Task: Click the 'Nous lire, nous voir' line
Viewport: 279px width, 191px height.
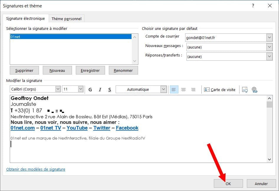Action: [65, 122]
